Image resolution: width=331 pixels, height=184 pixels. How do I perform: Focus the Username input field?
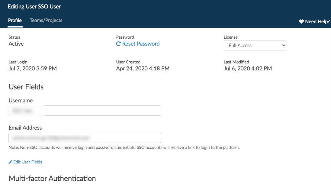coord(85,111)
